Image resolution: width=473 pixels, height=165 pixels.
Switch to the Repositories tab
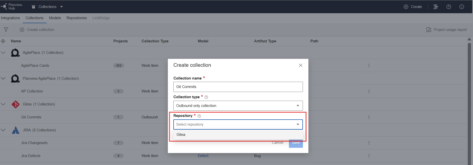pyautogui.click(x=77, y=18)
